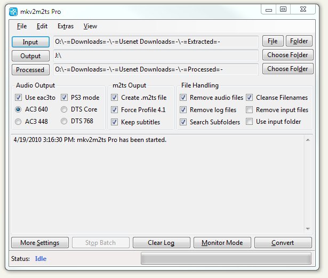This screenshot has width=328, height=278.
Task: Click the File button beside Input path
Action: click(273, 41)
